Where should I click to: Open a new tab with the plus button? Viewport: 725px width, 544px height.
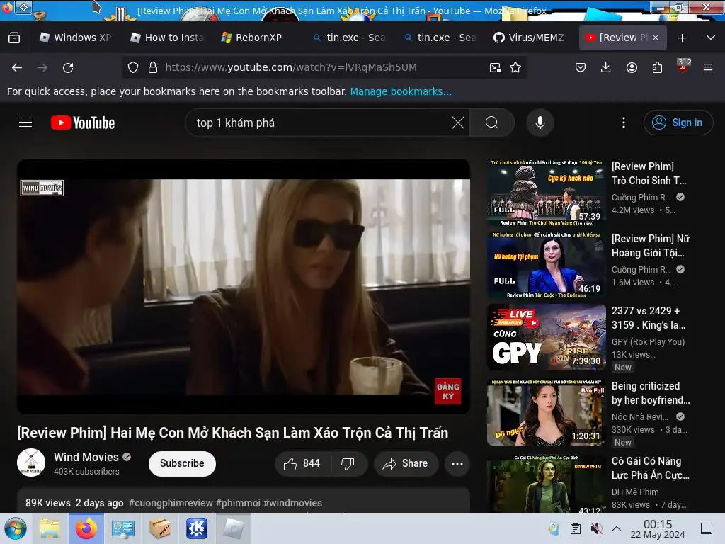[x=682, y=38]
